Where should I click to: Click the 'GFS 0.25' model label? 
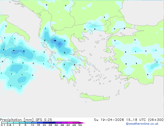coord(44,120)
